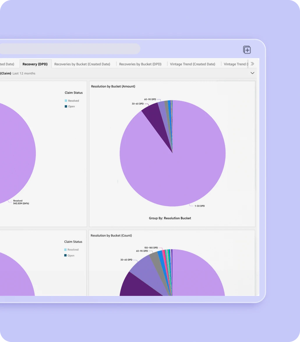Click Open swatch in lower Claim Status legend
300x342 pixels.
point(66,256)
